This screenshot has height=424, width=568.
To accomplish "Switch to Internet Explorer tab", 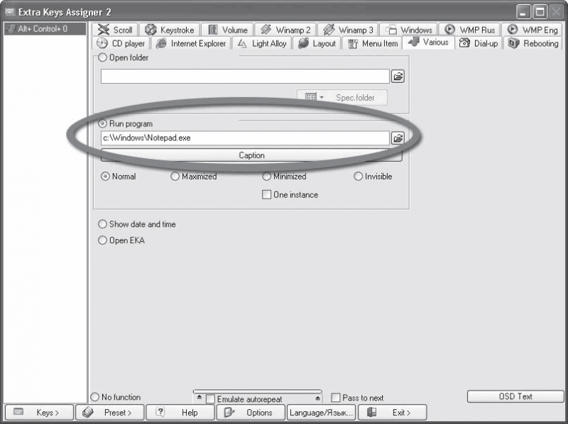I will (x=190, y=43).
